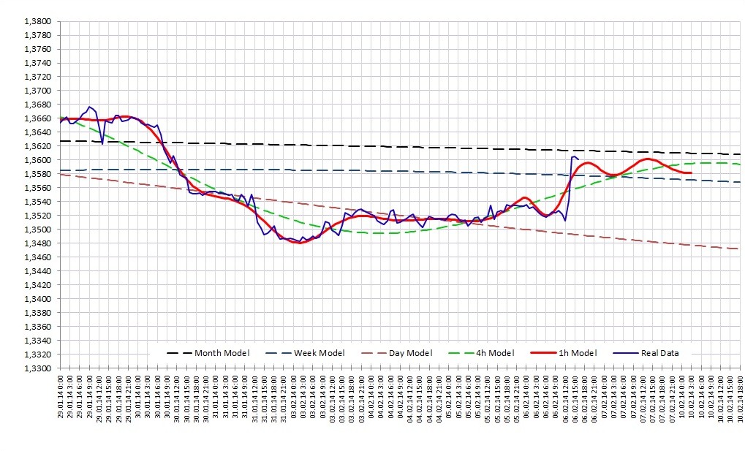This screenshot has width=745, height=451.
Task: Click the 29.01.14 0:00 x-axis label
Action: tap(61, 396)
